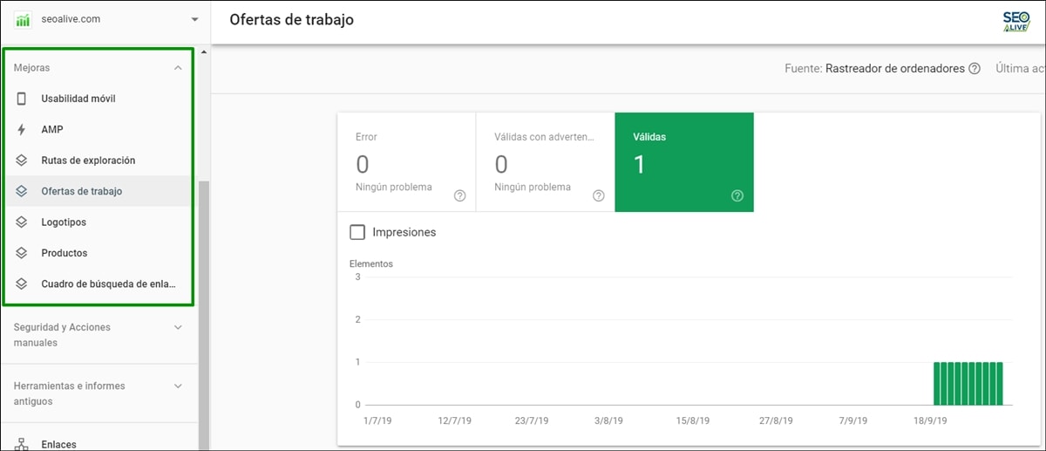
Task: Click Rastreador de ordenadores source text
Action: pyautogui.click(x=895, y=69)
